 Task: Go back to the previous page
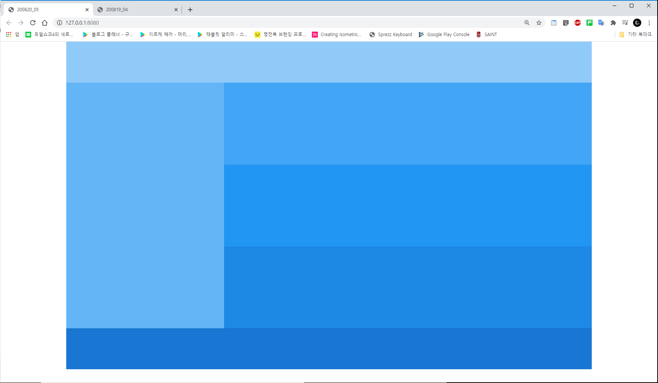tap(9, 23)
